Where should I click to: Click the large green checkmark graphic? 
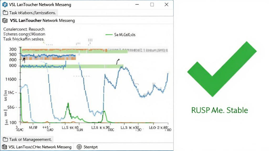[x=222, y=69]
